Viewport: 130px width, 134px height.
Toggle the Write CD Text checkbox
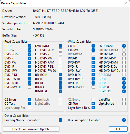[93, 103]
